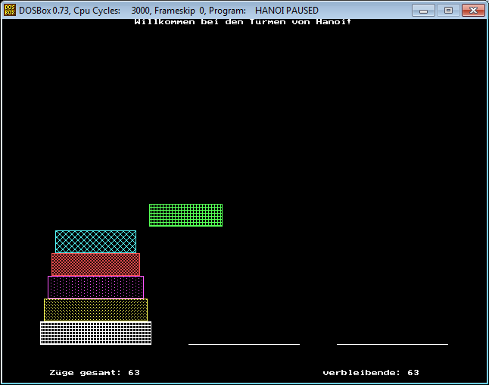Click the 'verbleibende: 63' counter
Screen dimensions: 489x385
point(371,373)
